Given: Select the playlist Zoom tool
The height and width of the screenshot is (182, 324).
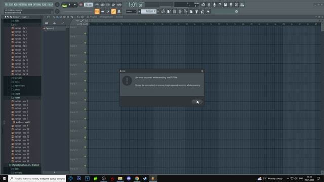Looking at the screenshot, I should (79, 17).
